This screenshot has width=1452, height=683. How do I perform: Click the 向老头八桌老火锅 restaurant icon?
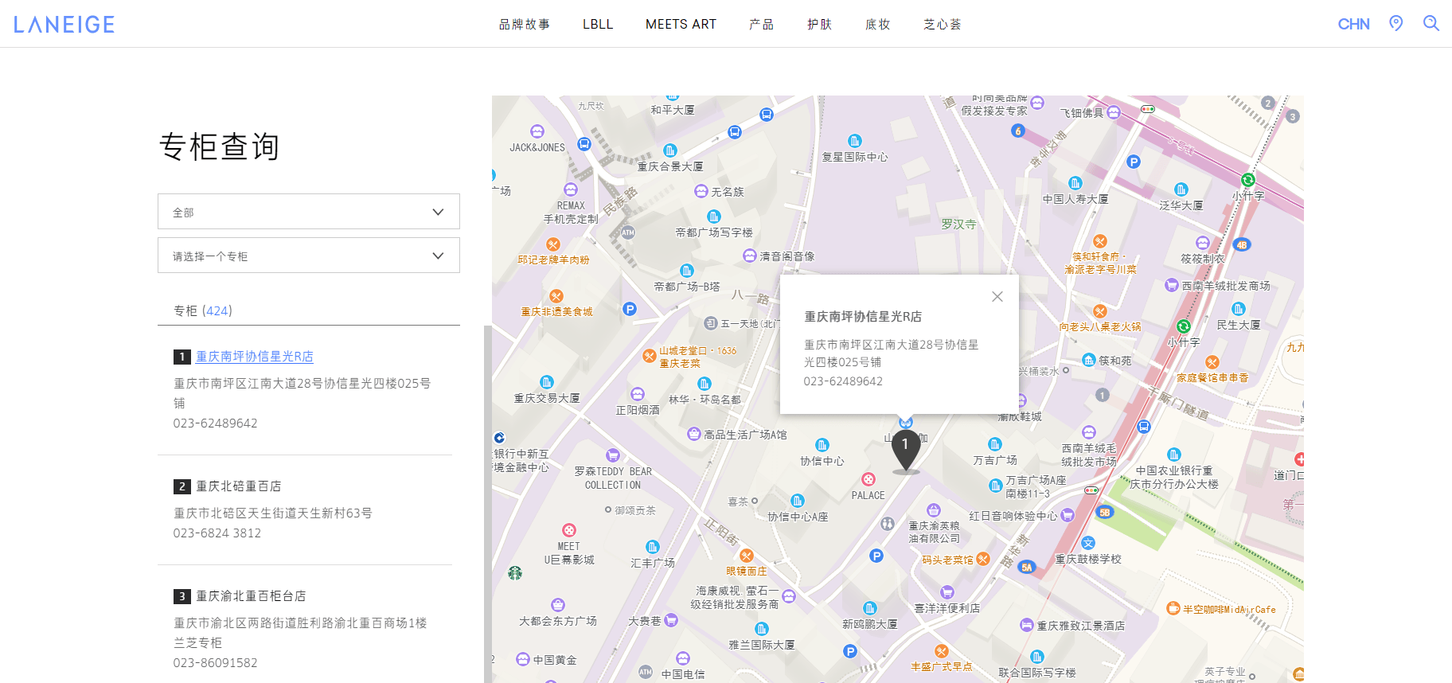click(1100, 311)
